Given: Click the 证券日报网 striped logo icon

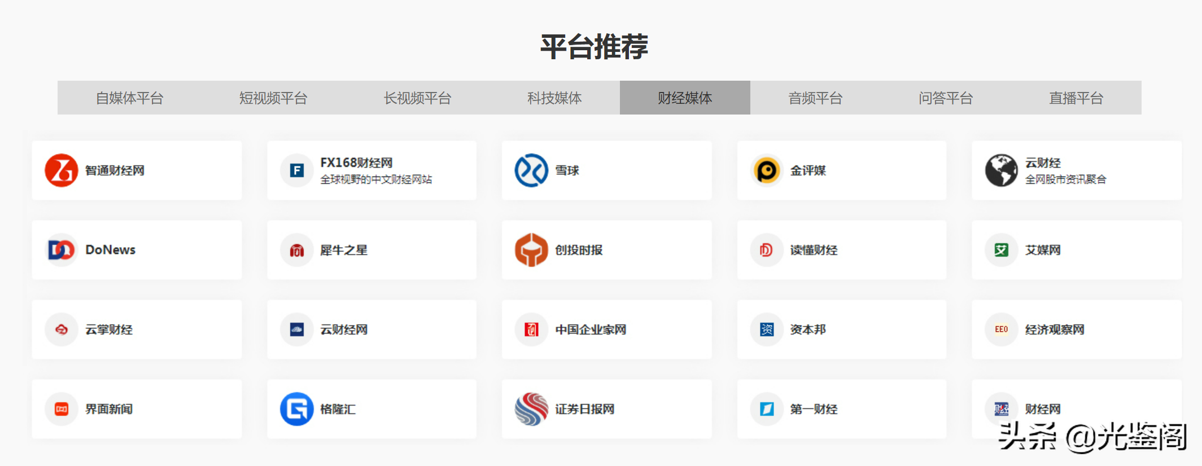Looking at the screenshot, I should click(531, 409).
